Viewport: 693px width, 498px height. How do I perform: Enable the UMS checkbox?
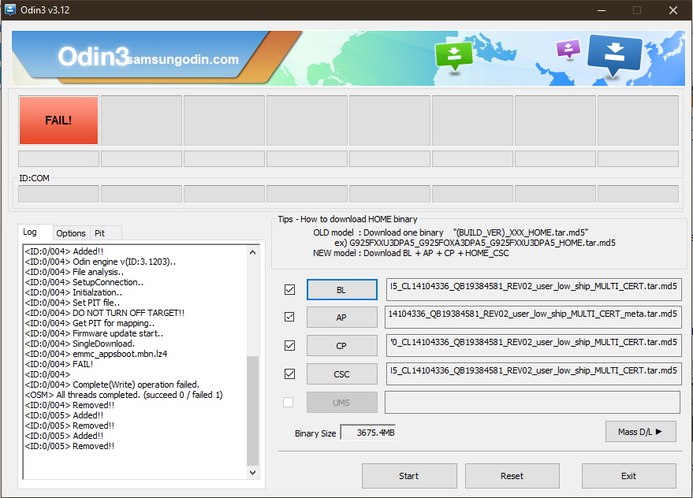pos(289,402)
